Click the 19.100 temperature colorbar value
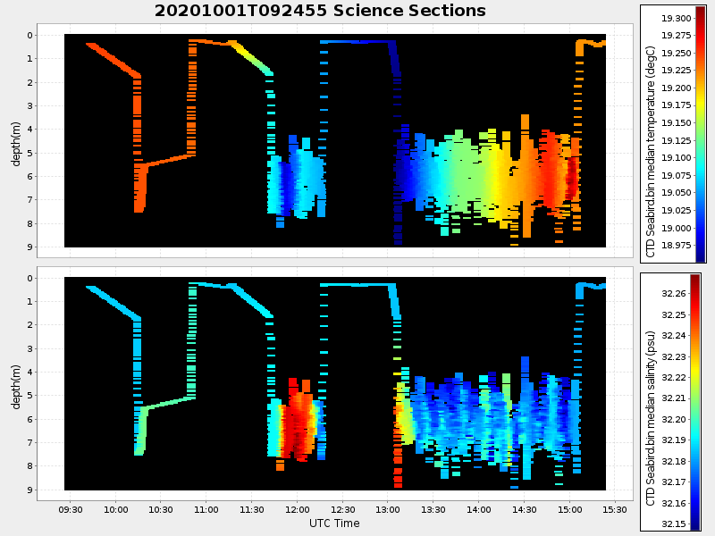Screen dimensions: 715x536 [x=677, y=158]
